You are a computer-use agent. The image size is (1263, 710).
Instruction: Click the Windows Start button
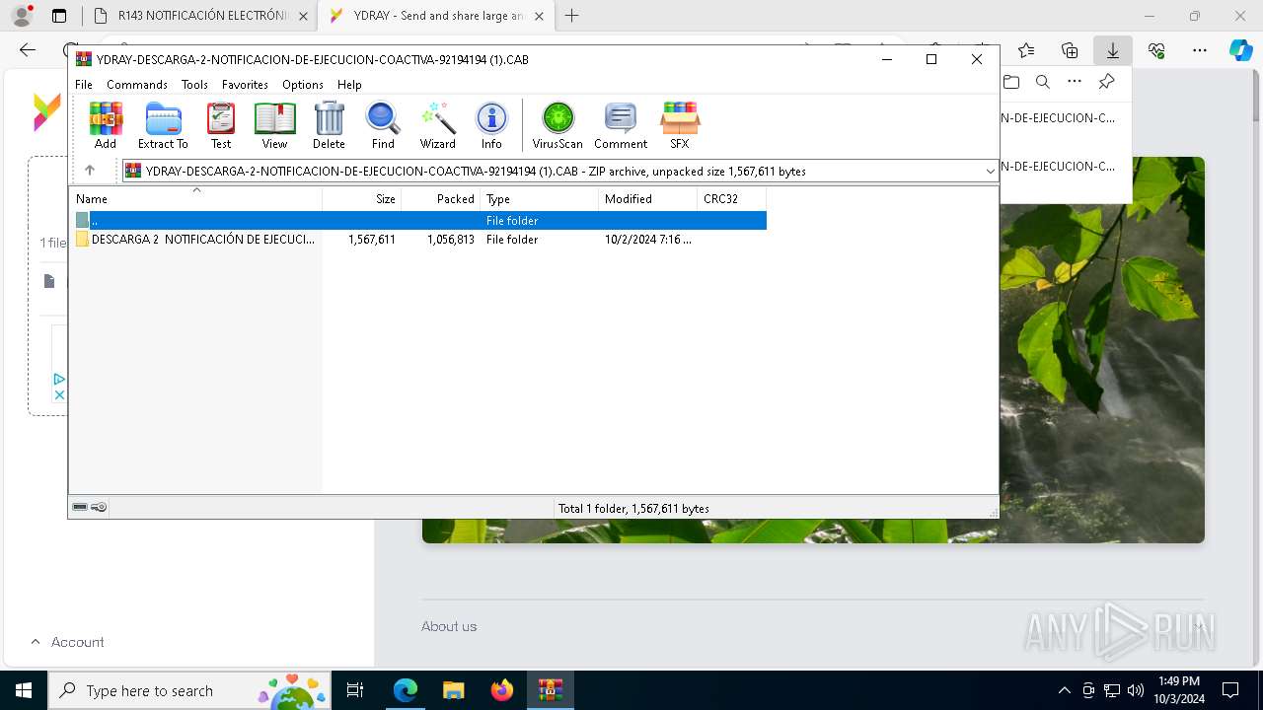pos(24,690)
